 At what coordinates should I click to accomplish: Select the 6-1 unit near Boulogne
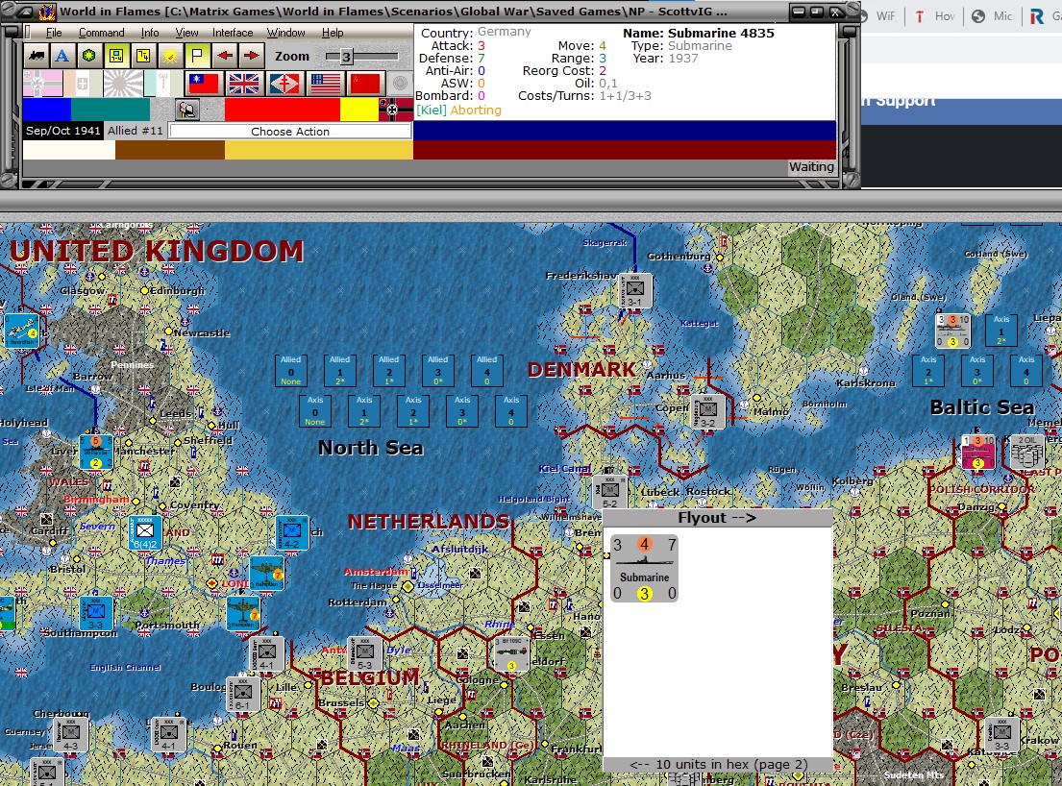(242, 694)
